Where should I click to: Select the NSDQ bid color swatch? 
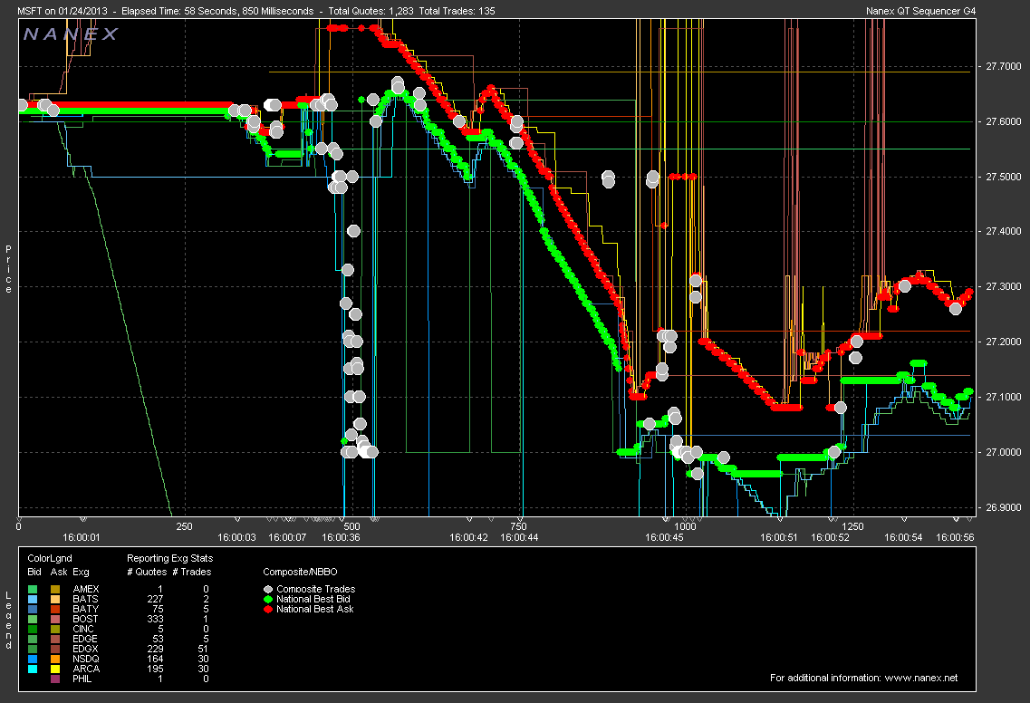pyautogui.click(x=34, y=659)
